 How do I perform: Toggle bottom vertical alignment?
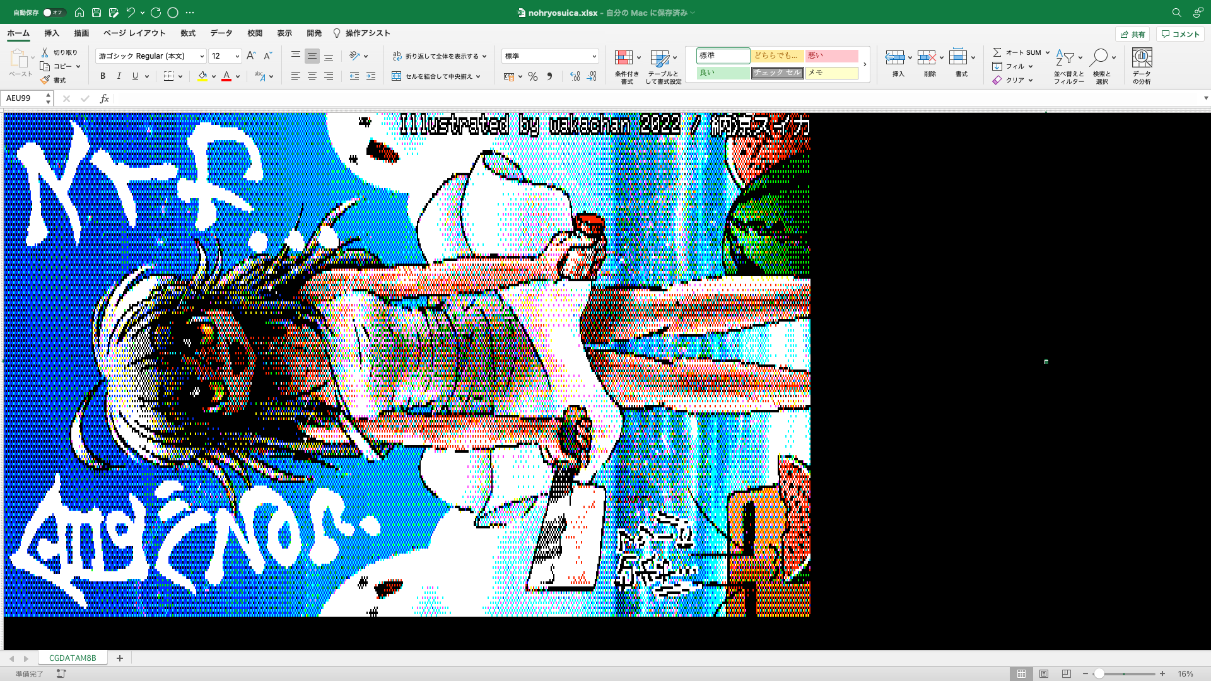point(329,56)
